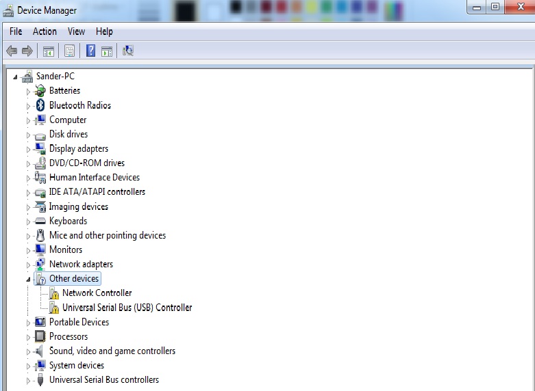Close the Device Manager window
This screenshot has width=535, height=391.
coord(521,7)
